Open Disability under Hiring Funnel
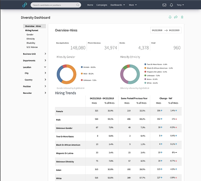Screen dimensions: 201x181 click(x=31, y=43)
